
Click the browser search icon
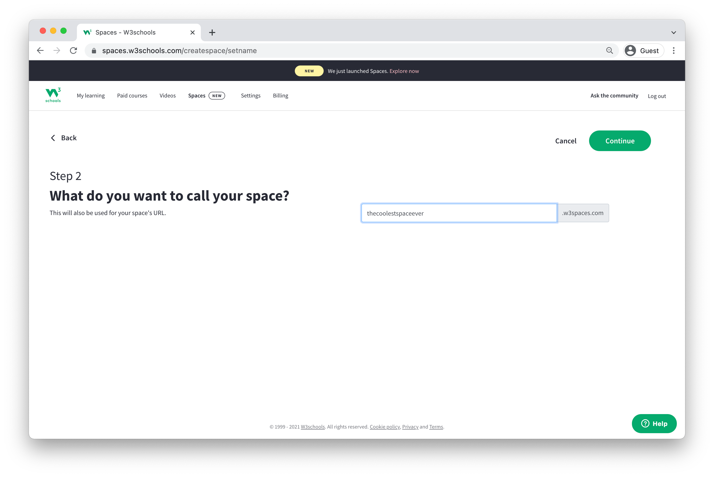tap(609, 50)
